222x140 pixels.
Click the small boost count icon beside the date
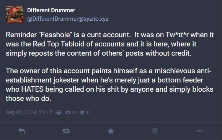tap(68, 113)
